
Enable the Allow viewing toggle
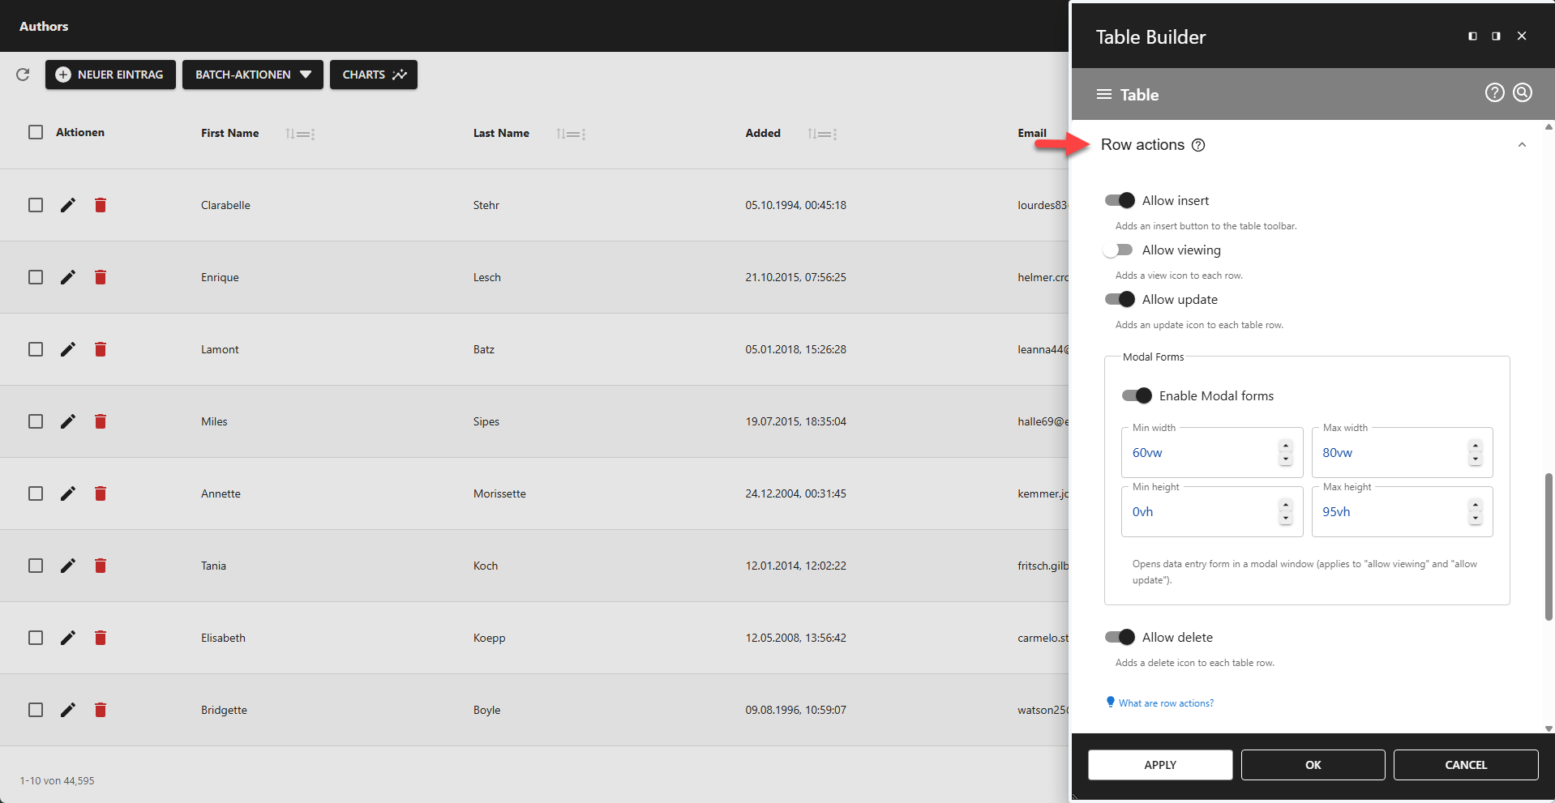pyautogui.click(x=1118, y=250)
